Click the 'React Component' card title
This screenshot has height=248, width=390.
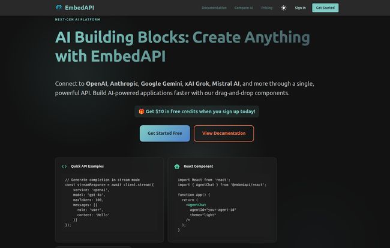(x=198, y=167)
